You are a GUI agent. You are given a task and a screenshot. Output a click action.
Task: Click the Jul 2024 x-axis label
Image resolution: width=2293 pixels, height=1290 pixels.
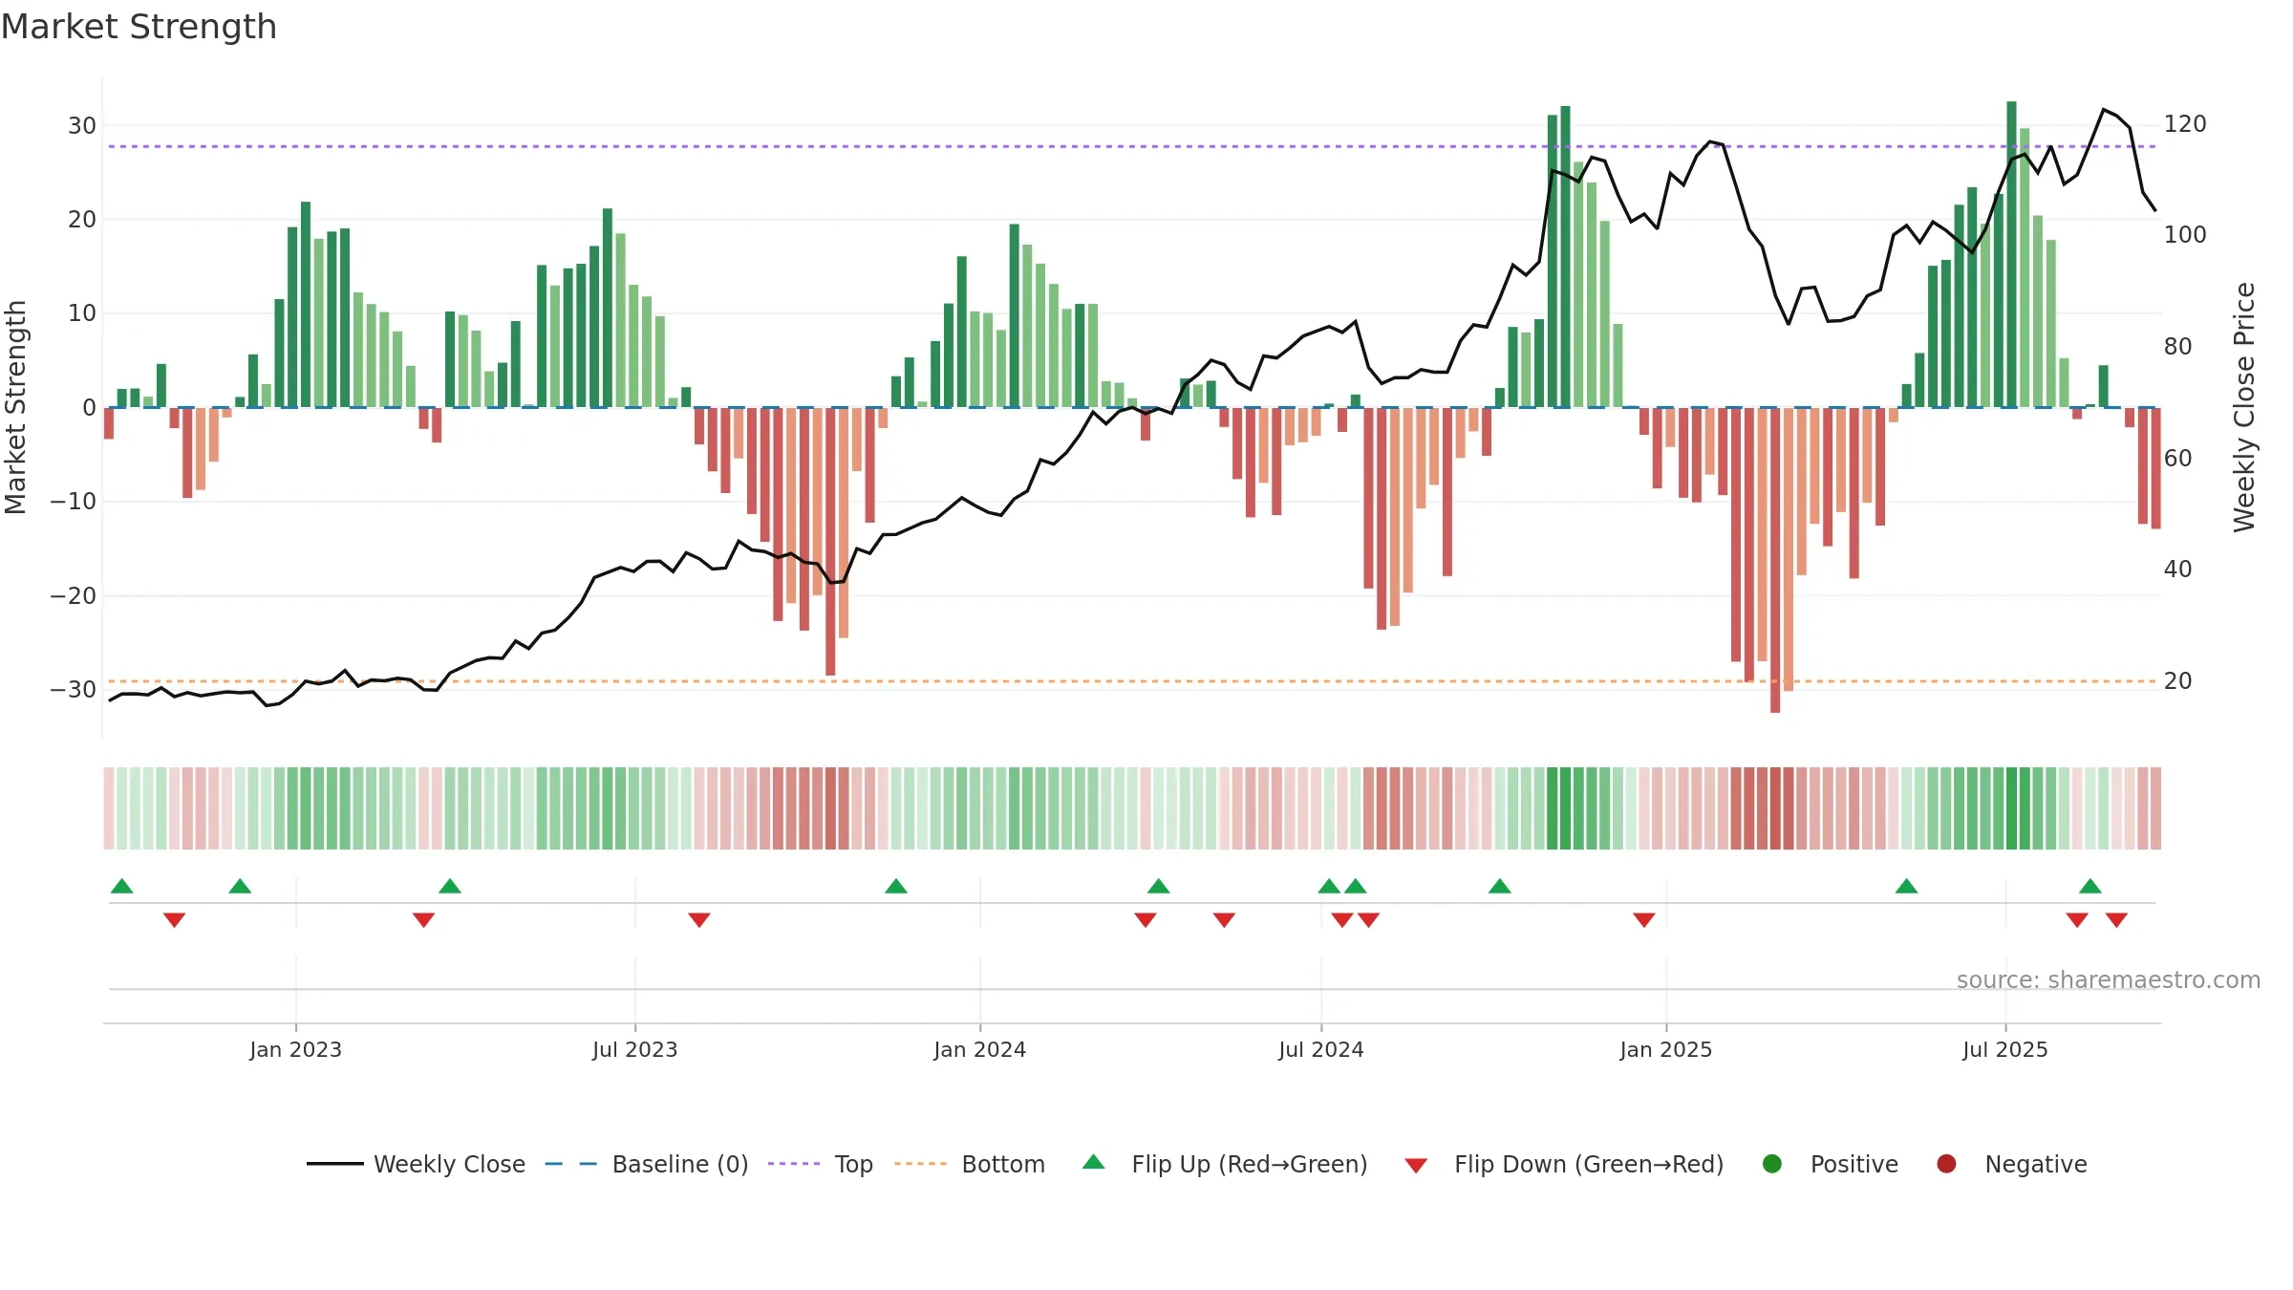click(1321, 1050)
